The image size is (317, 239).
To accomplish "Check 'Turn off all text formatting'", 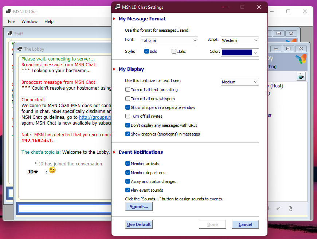I will [128, 90].
